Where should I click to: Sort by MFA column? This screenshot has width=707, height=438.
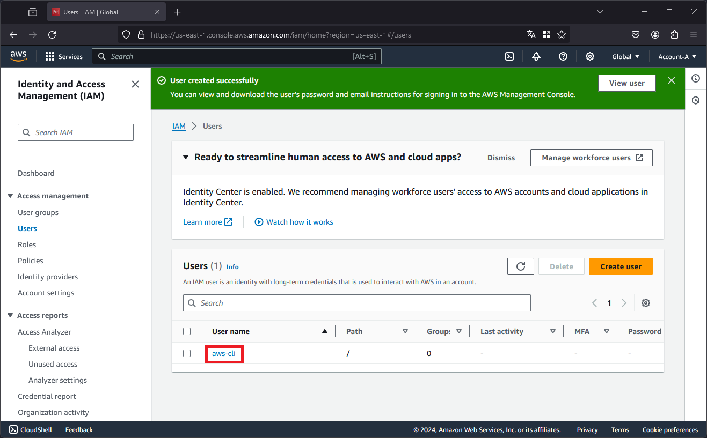tap(607, 331)
